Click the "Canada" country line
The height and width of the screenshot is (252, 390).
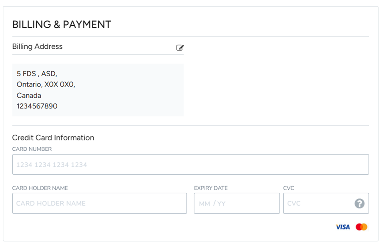point(29,96)
